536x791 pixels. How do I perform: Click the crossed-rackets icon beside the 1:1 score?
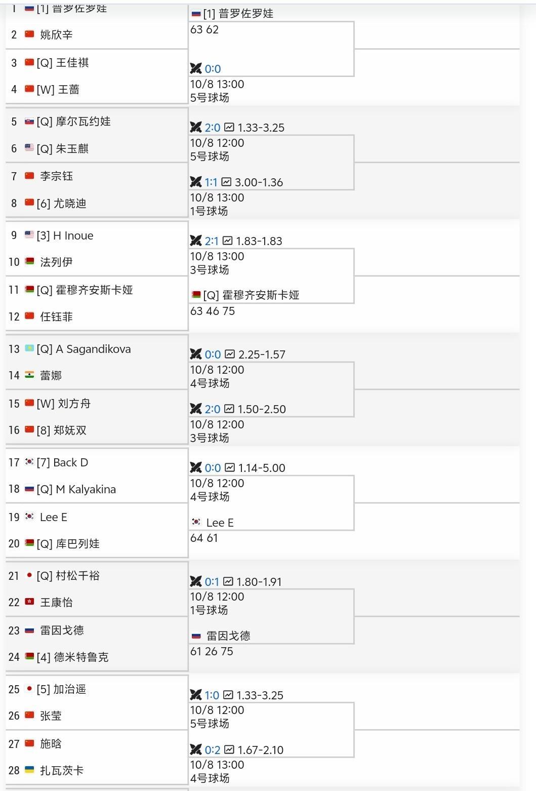point(196,182)
